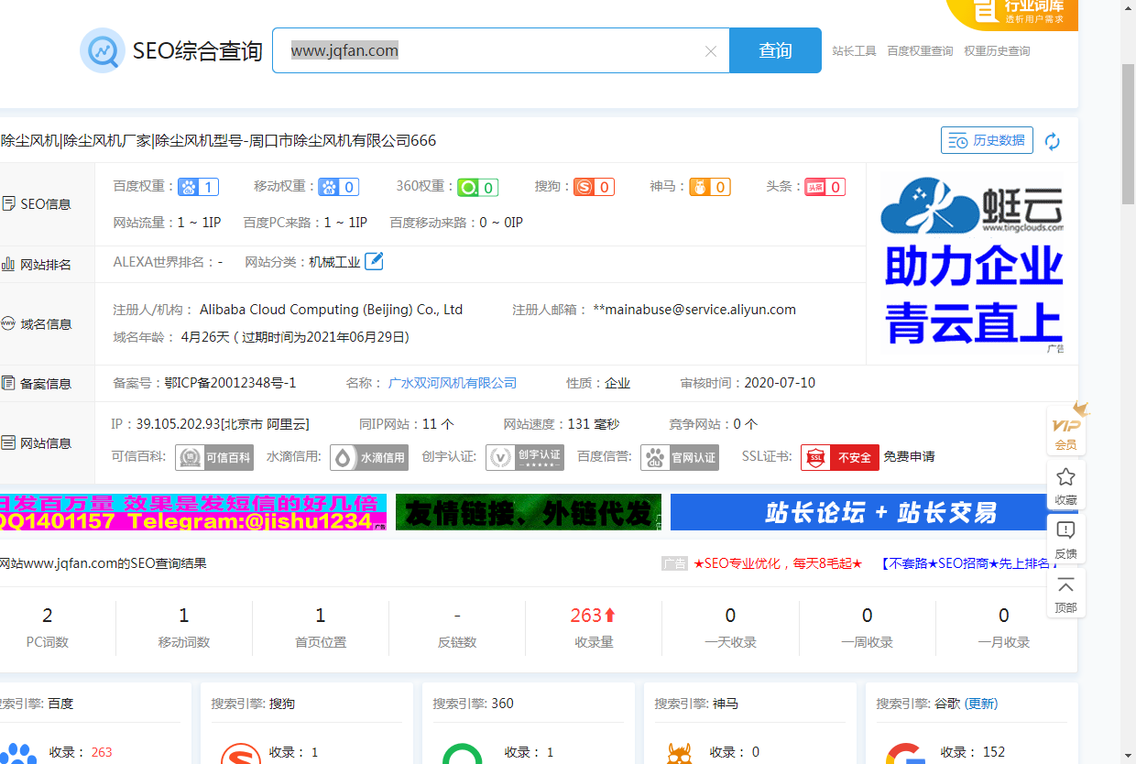Viewport: 1136px width, 764px height.
Task: Click the 可信百科 certification badge
Action: tap(214, 457)
